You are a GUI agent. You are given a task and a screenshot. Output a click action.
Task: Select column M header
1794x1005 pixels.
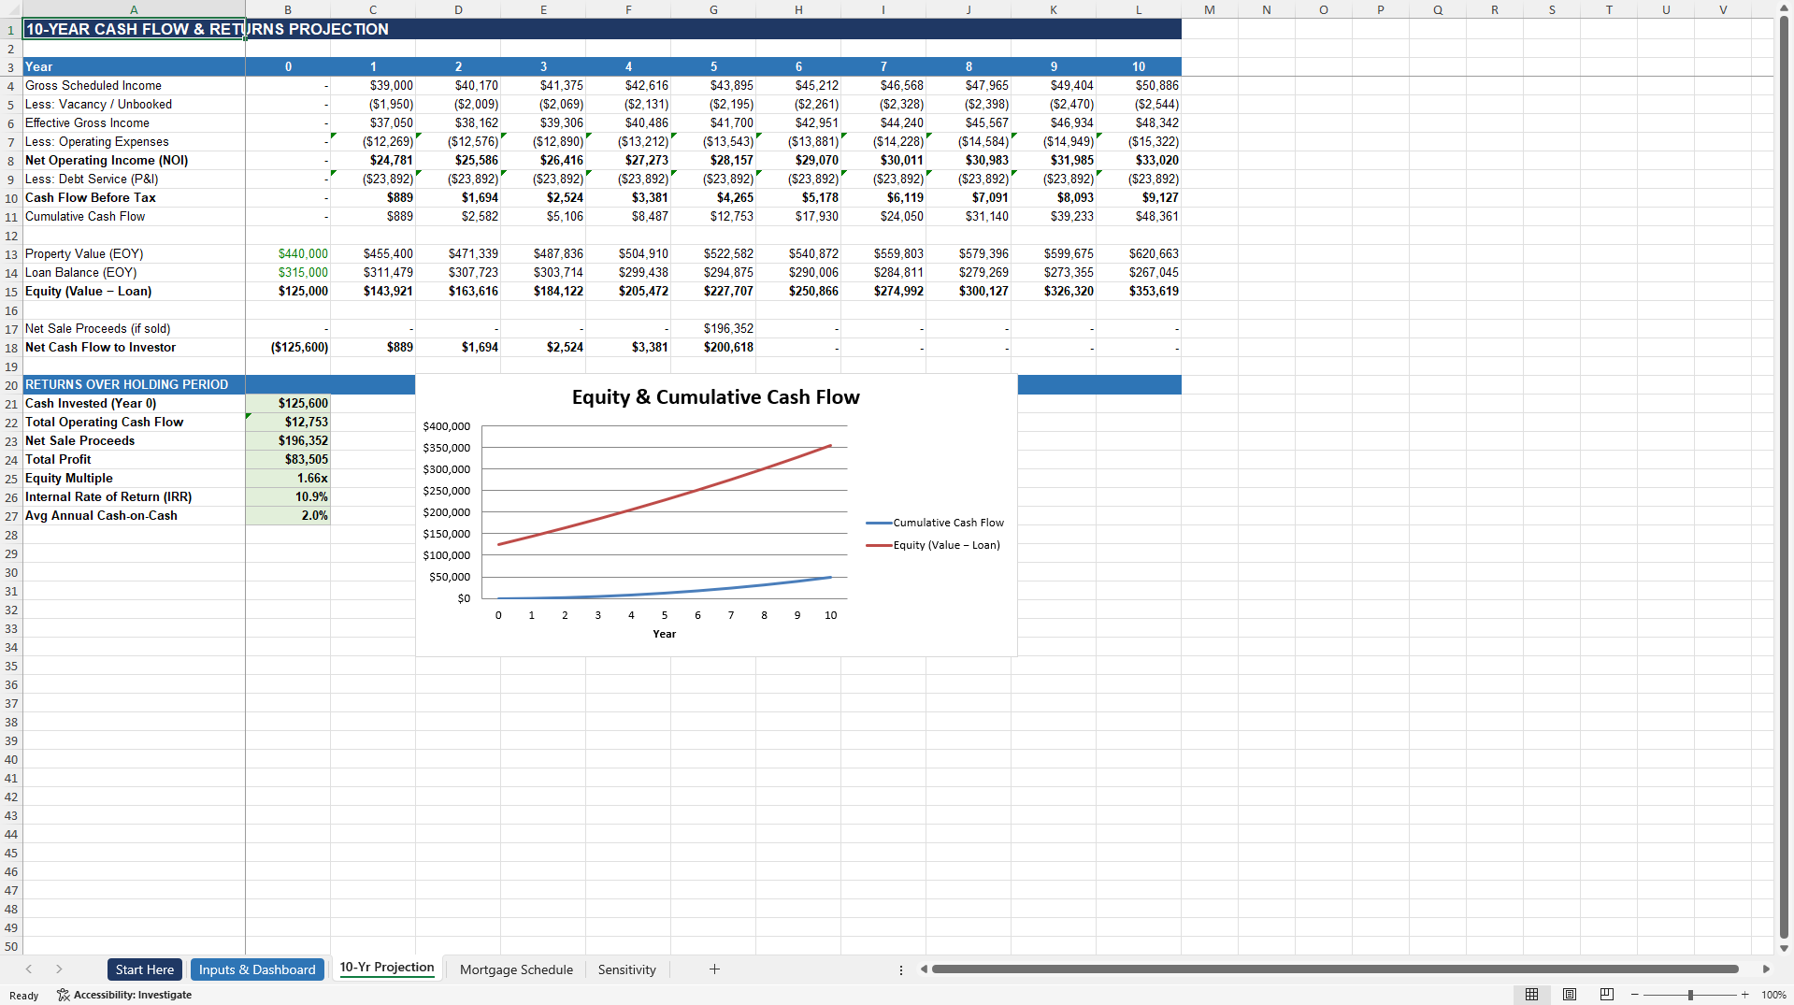tap(1210, 9)
